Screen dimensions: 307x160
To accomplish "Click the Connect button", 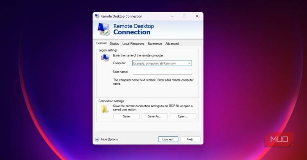I will click(x=168, y=139).
